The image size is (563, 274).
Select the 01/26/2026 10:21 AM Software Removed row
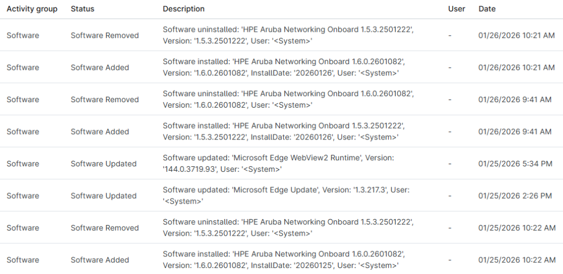pos(288,35)
